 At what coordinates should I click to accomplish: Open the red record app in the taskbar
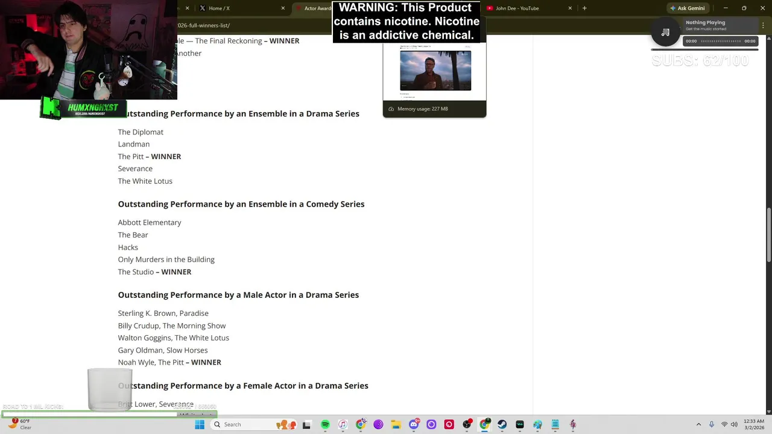[449, 424]
